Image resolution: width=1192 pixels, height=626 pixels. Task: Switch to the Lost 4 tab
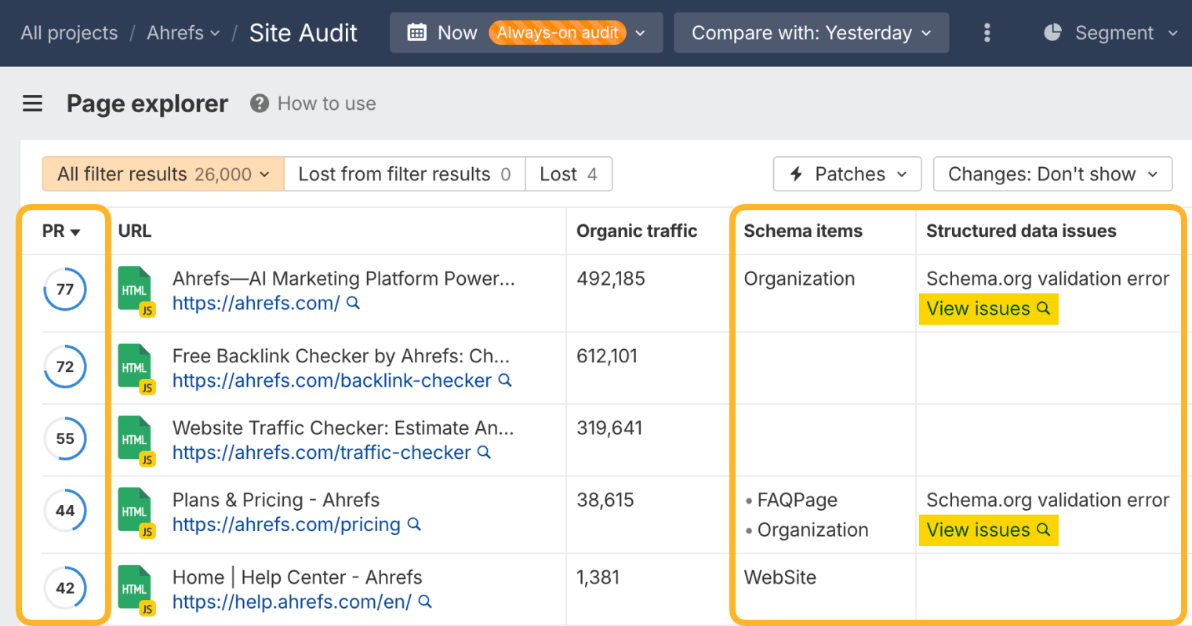(x=569, y=174)
